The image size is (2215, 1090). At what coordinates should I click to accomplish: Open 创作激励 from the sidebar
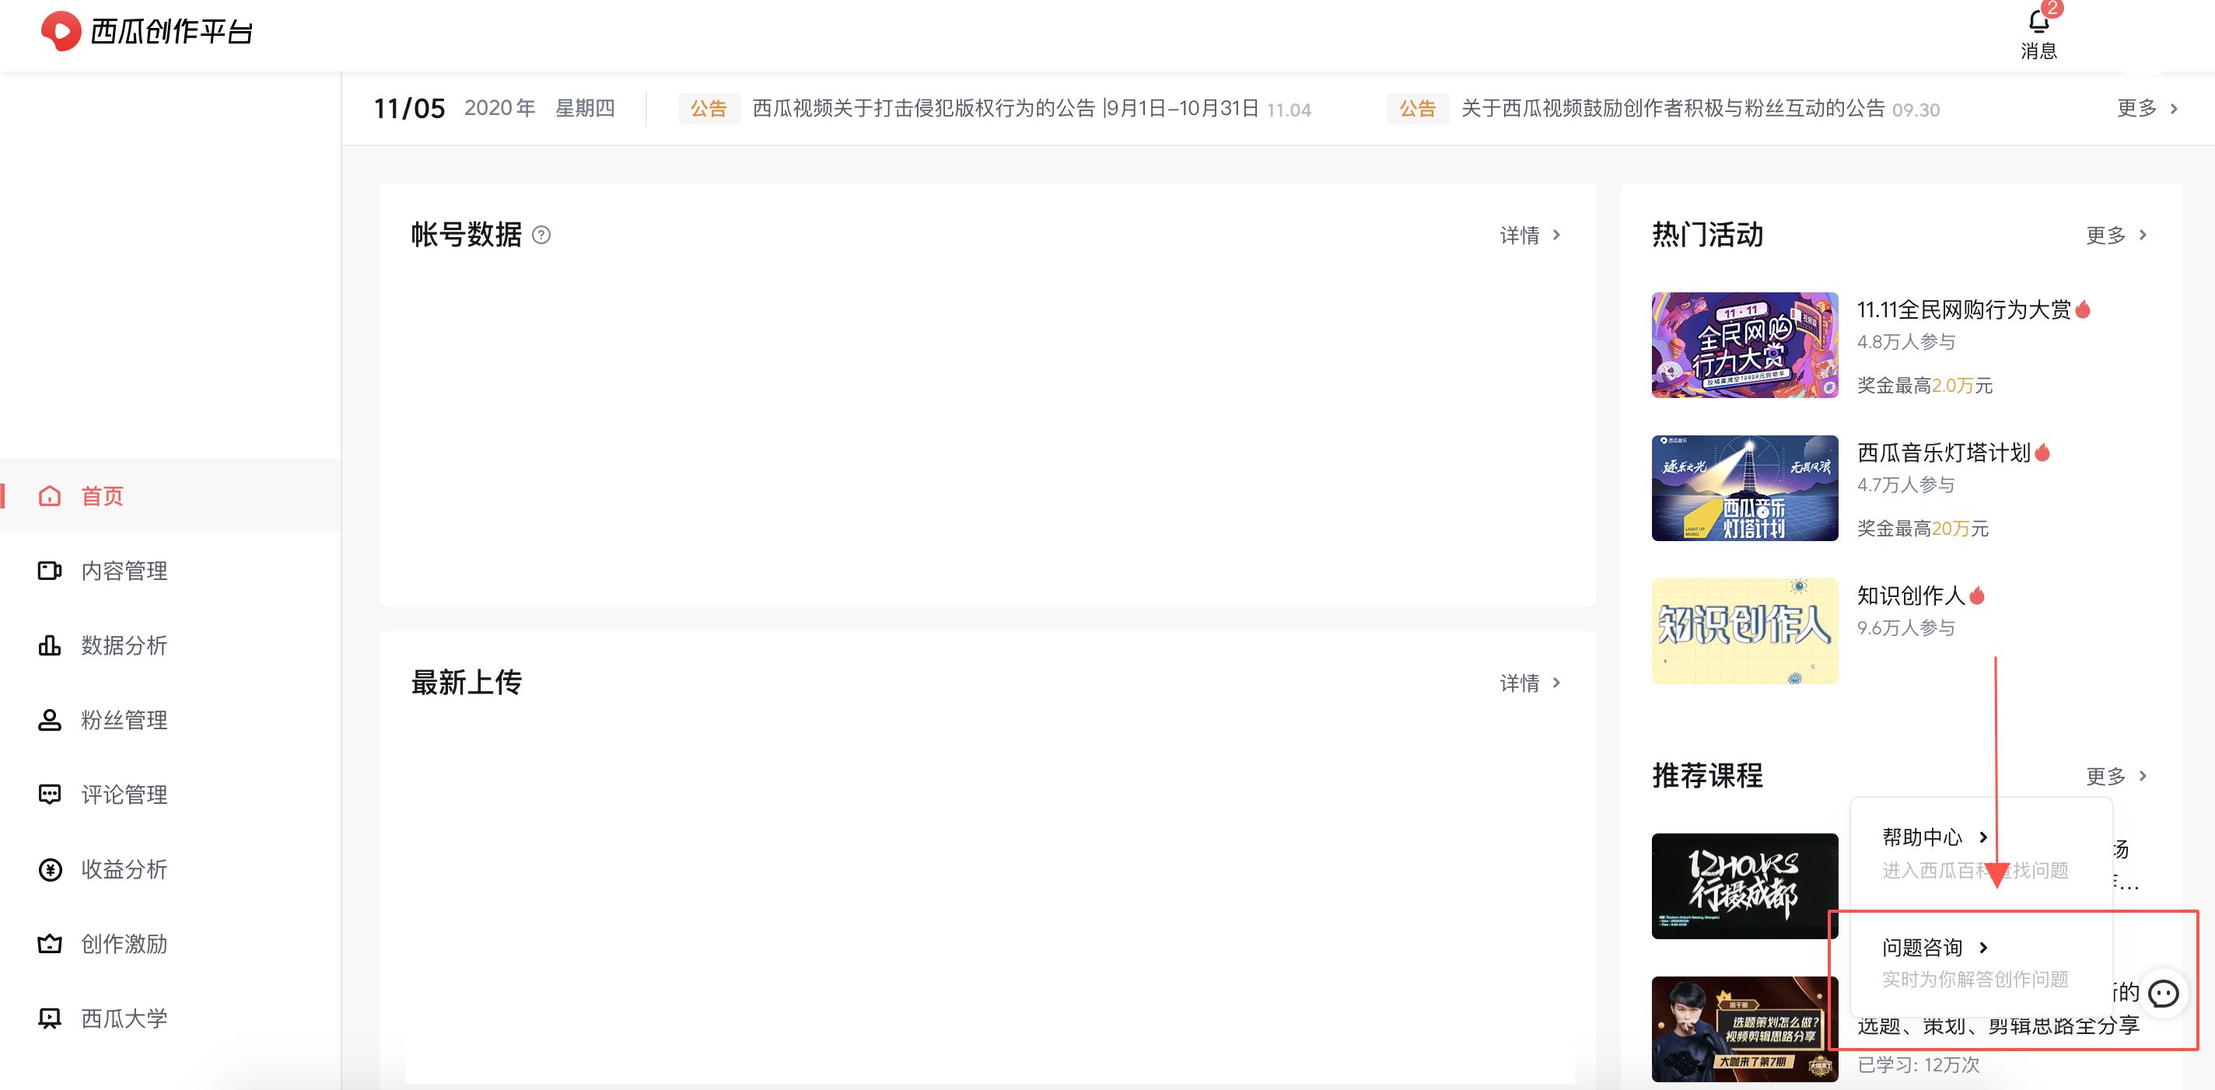(x=124, y=943)
